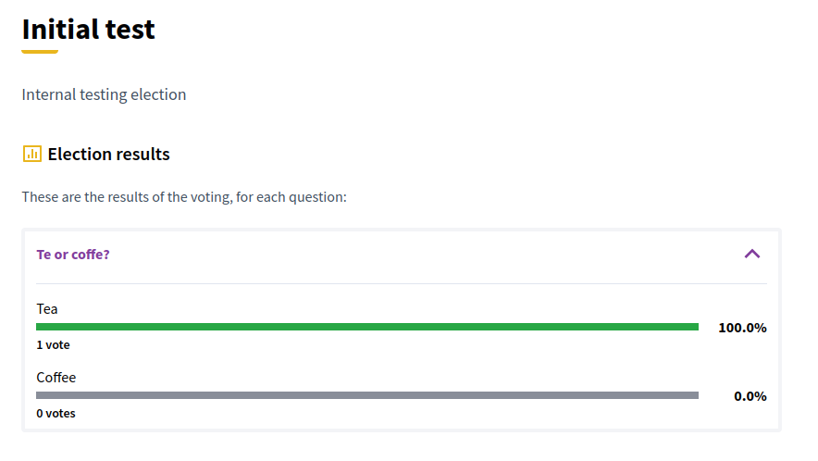Click the divider line under the question title

pyautogui.click(x=402, y=283)
